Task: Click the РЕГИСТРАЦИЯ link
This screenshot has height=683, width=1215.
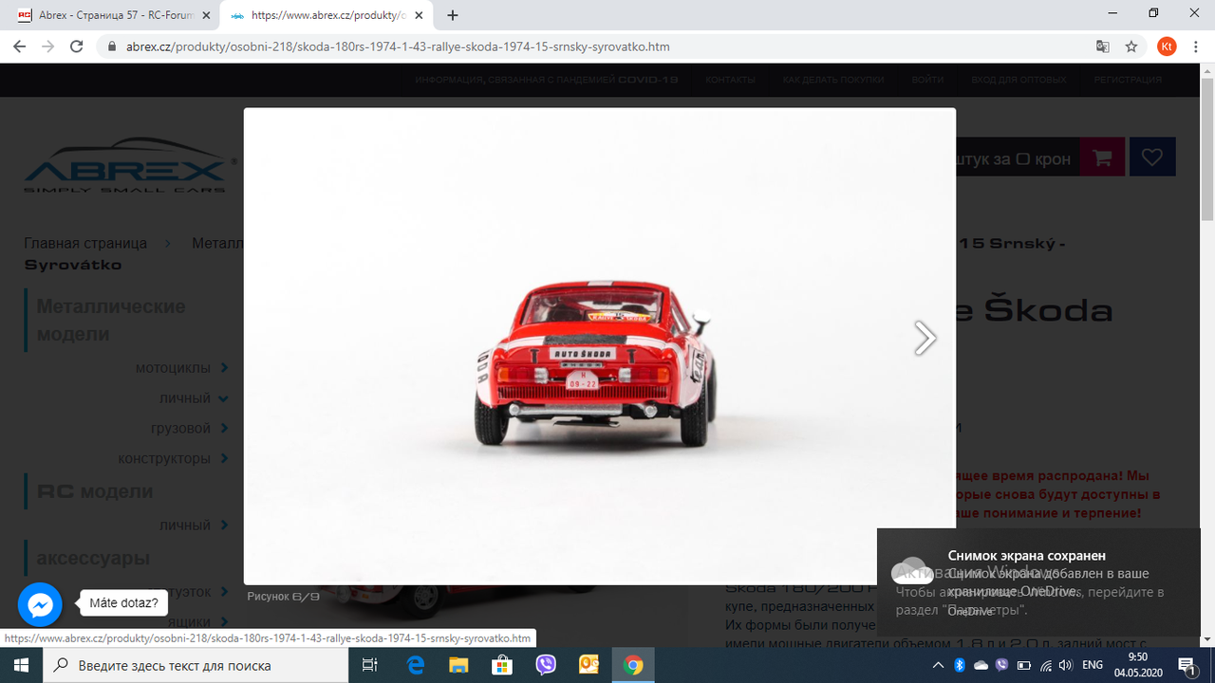Action: click(1128, 80)
